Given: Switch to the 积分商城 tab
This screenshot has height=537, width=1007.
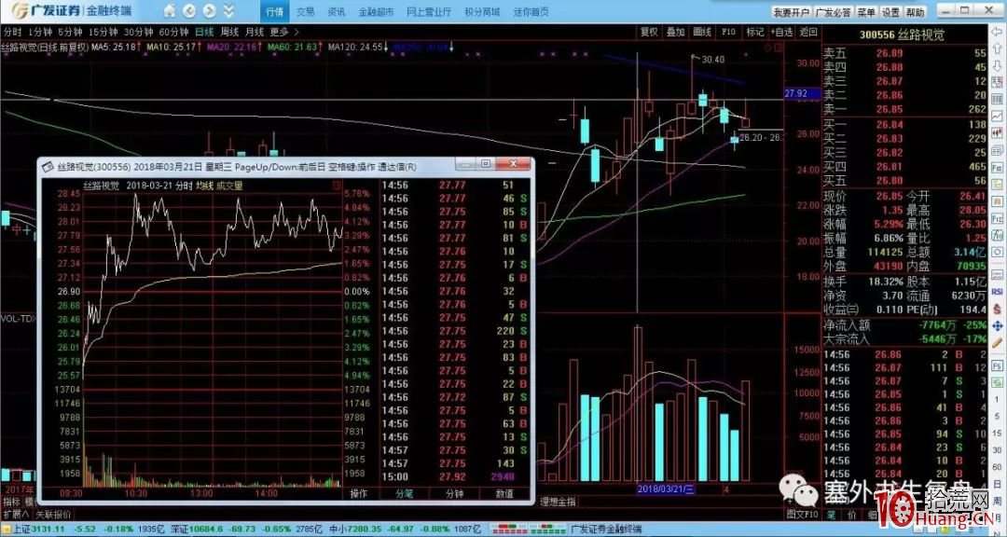Looking at the screenshot, I should tap(482, 11).
